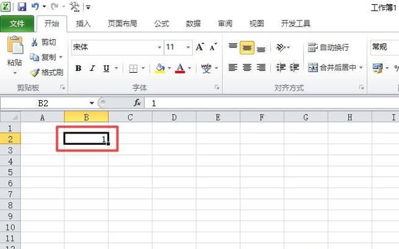Screen dimensions: 399x249
Task: Switch to the 开发工具 developer tab
Action: pyautogui.click(x=296, y=24)
